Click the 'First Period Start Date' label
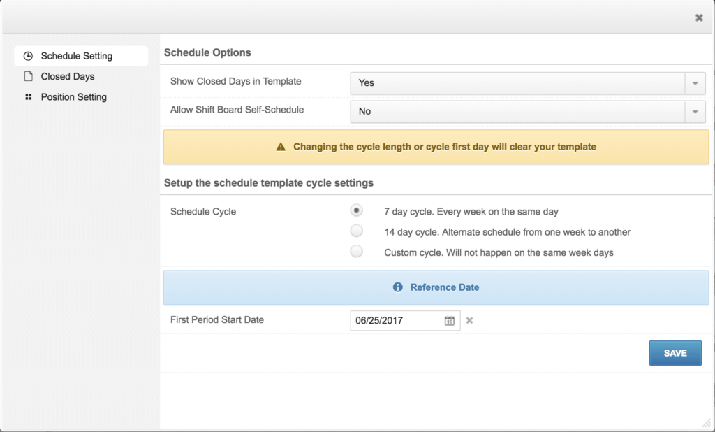 click(217, 319)
